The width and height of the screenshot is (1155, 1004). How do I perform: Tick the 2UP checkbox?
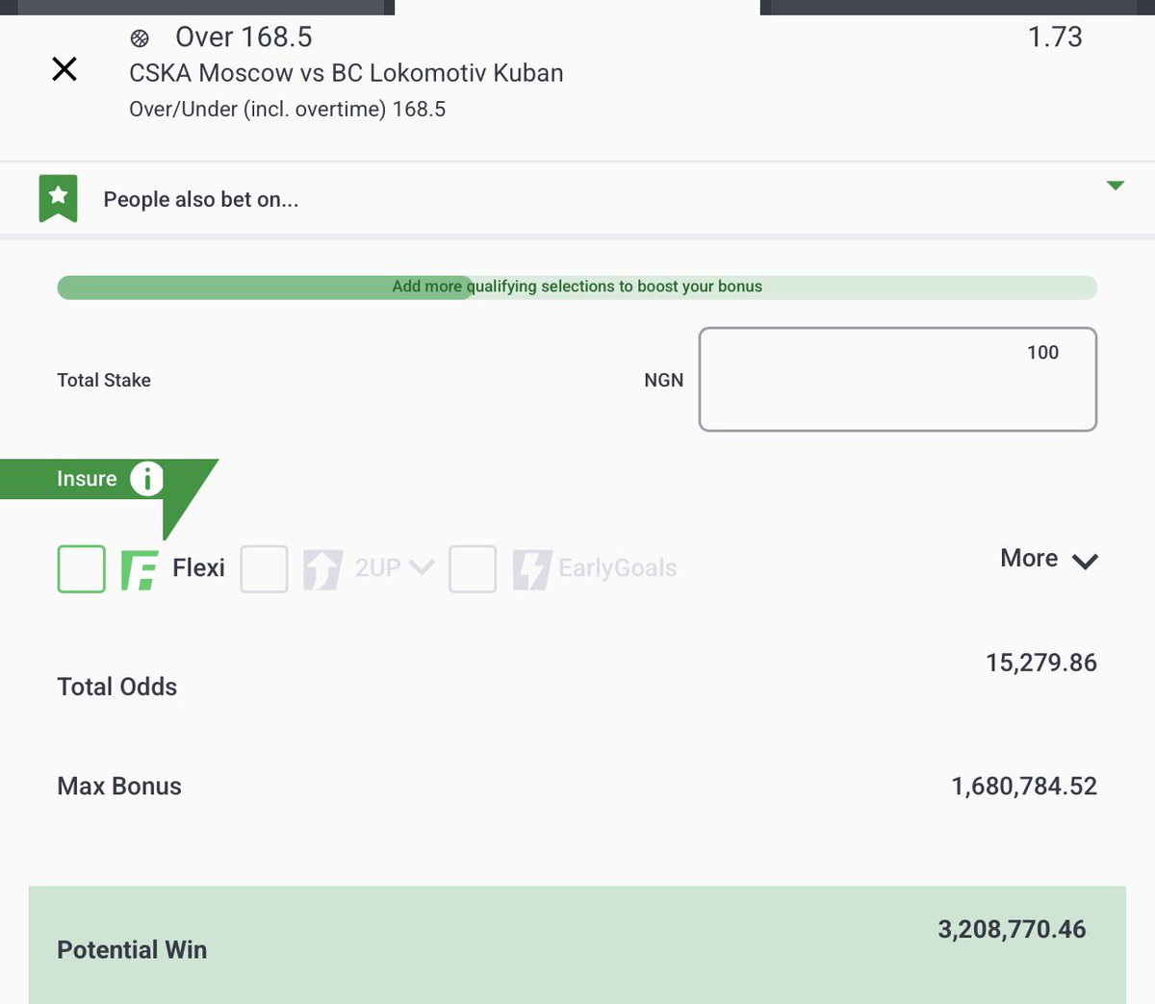pos(264,568)
